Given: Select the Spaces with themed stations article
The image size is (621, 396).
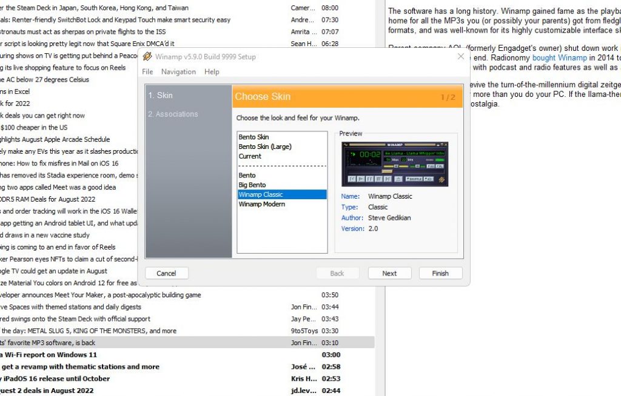Looking at the screenshot, I should [x=187, y=307].
